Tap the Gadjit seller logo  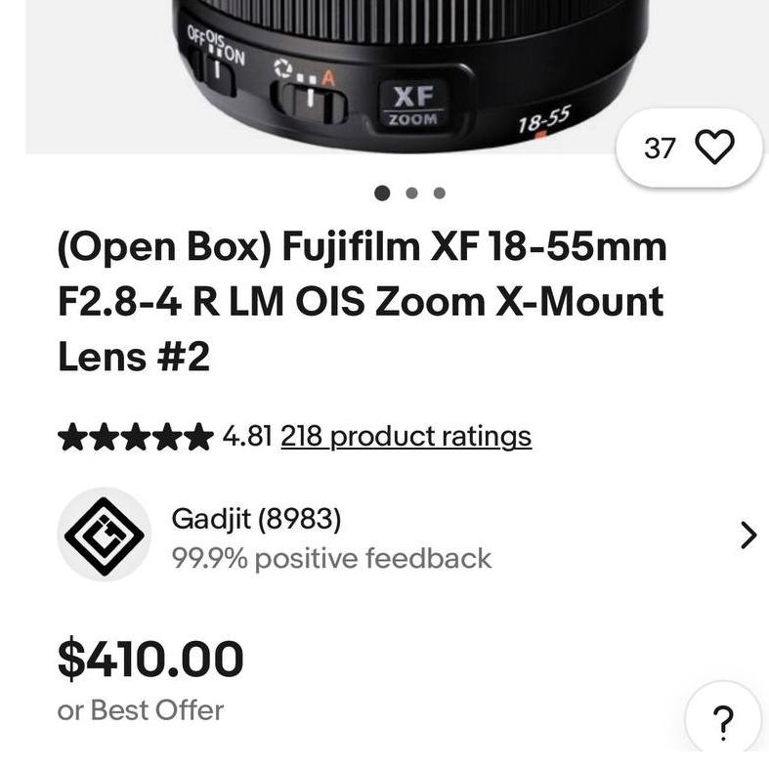pos(104,534)
